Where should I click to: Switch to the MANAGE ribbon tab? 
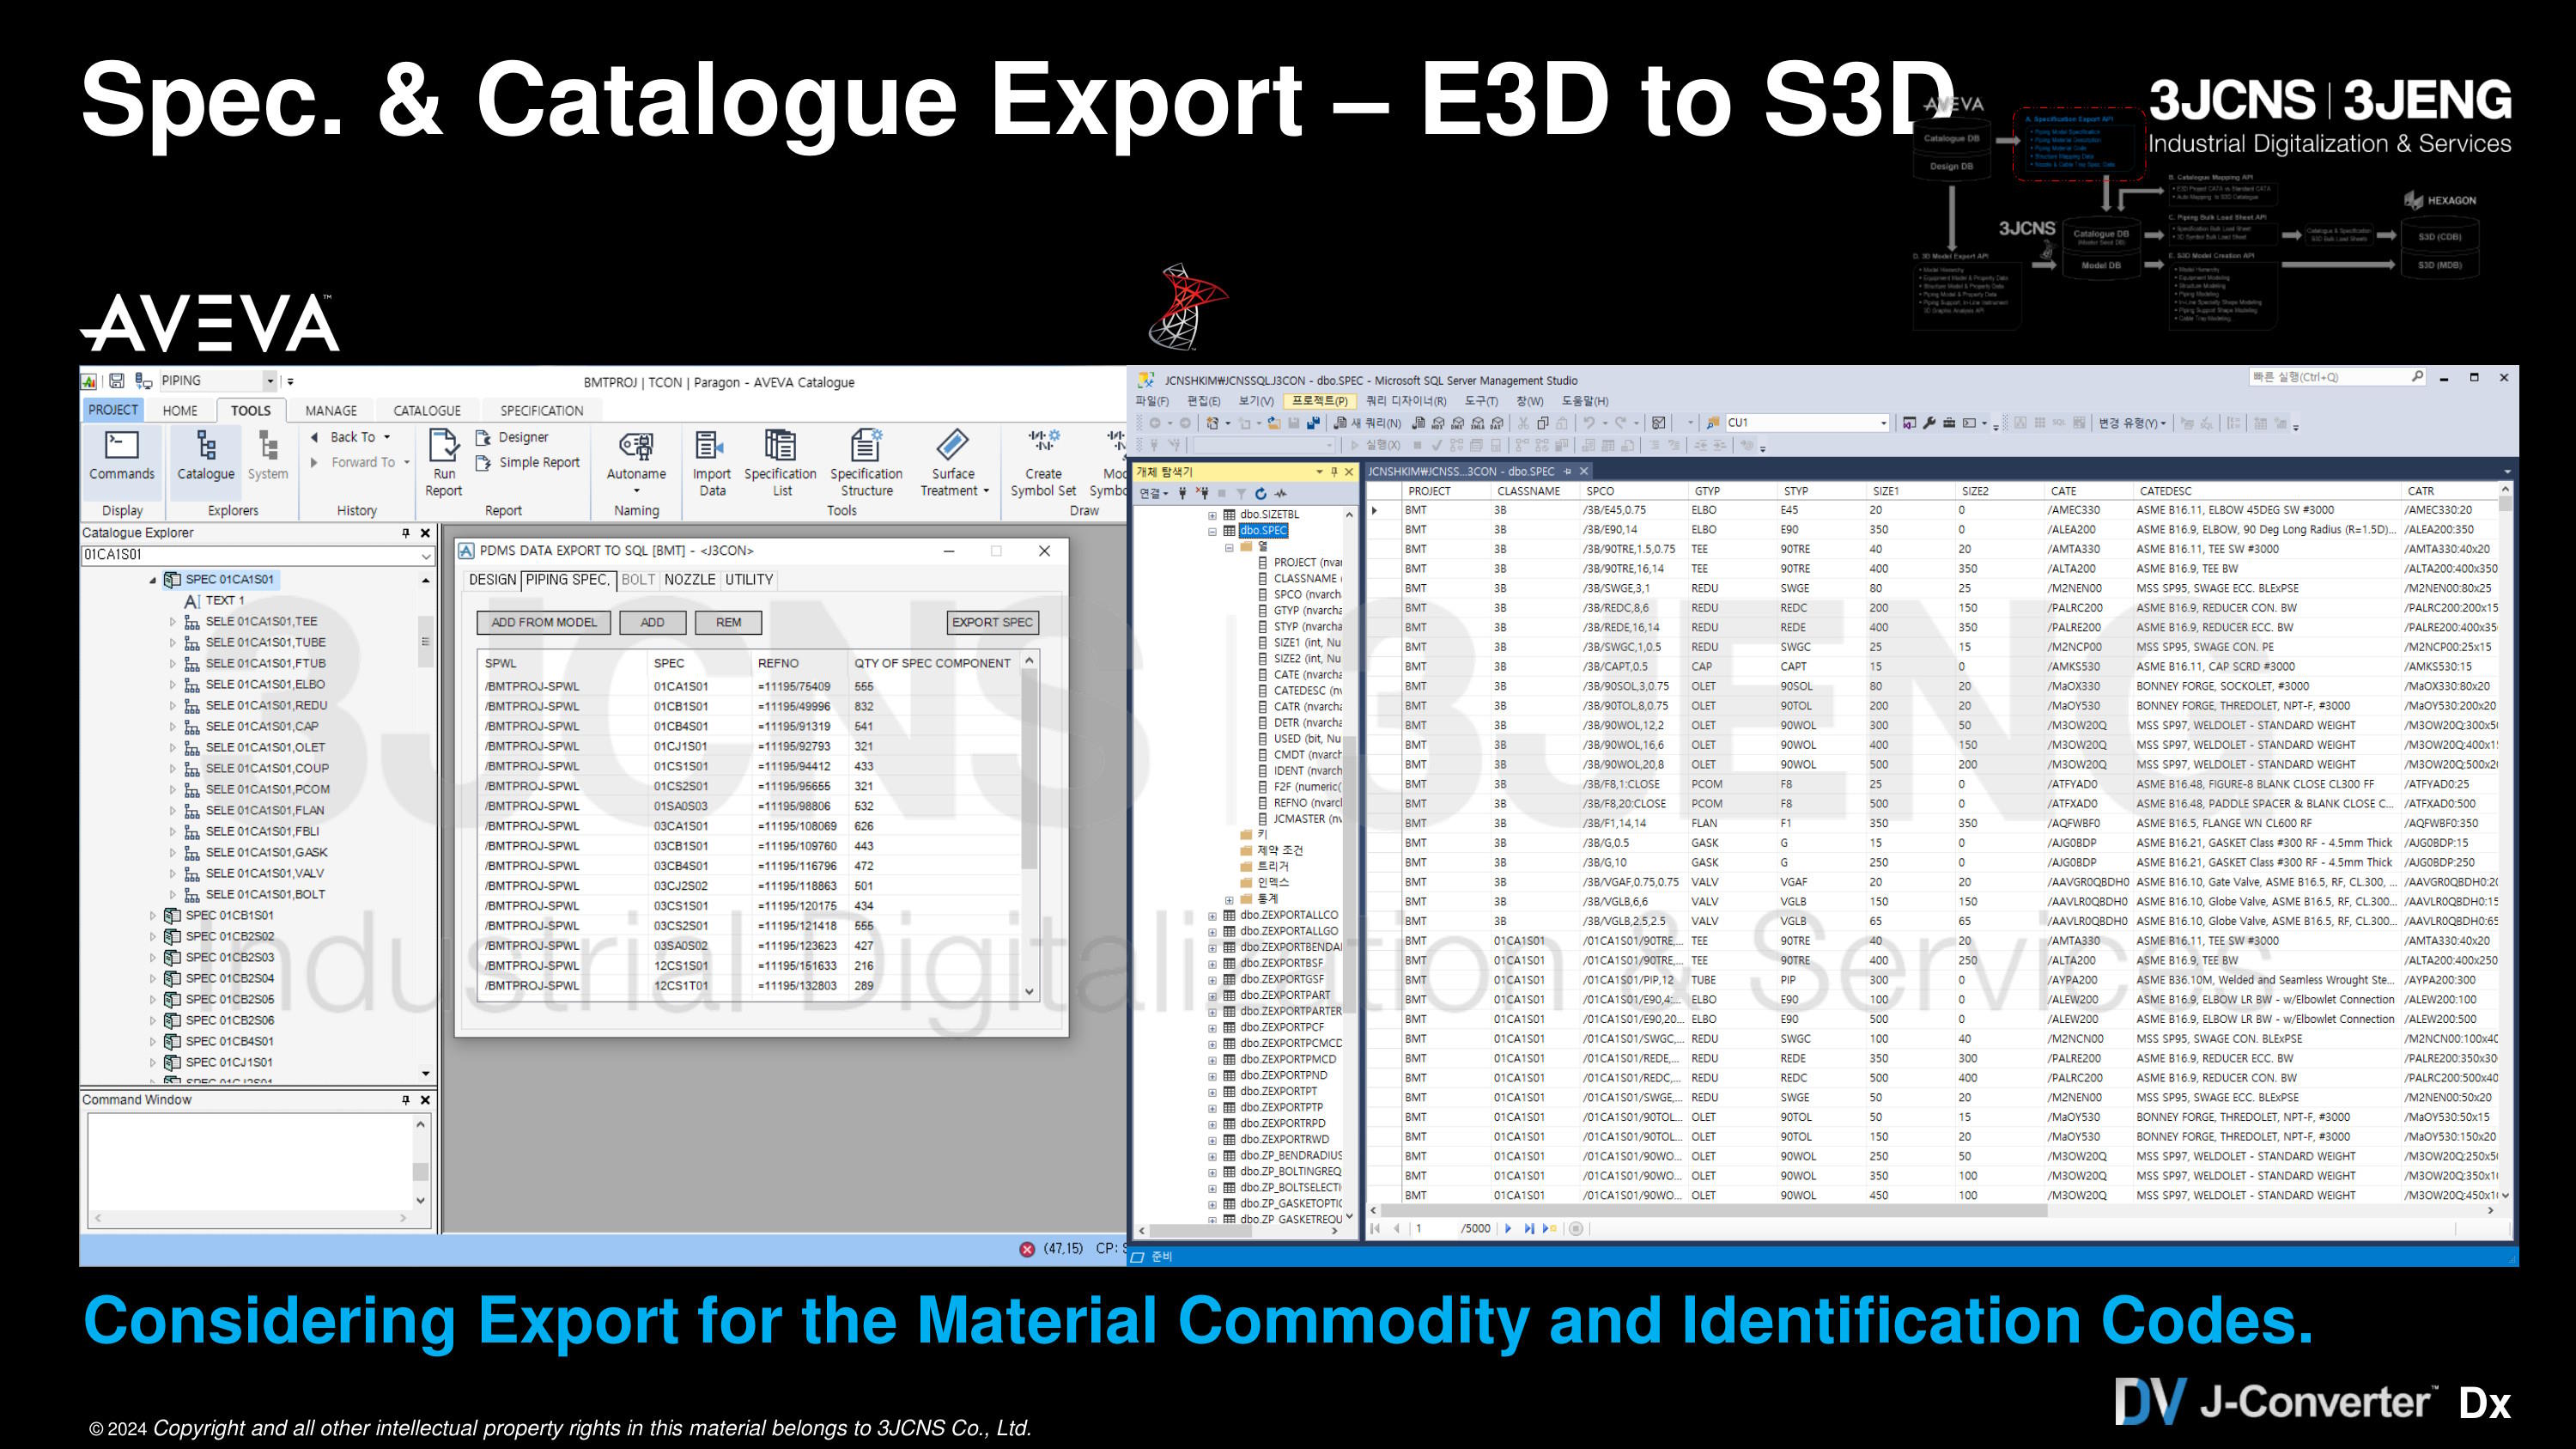[331, 410]
